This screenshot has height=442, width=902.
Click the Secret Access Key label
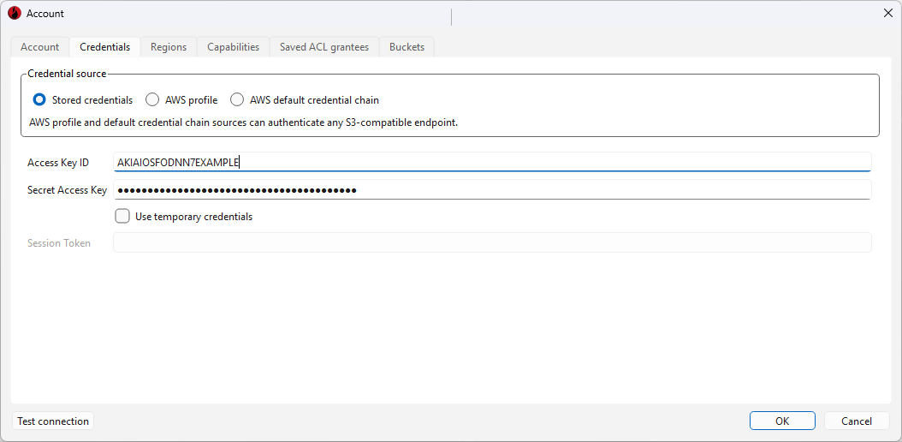pos(68,190)
